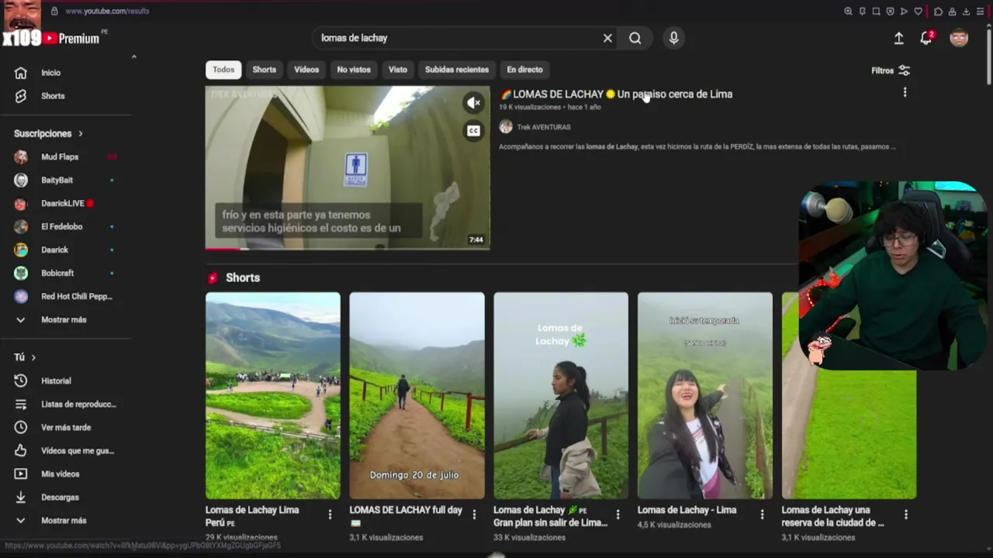Open the LOMAS DE LACHAY Un paraíso video title

click(x=617, y=94)
